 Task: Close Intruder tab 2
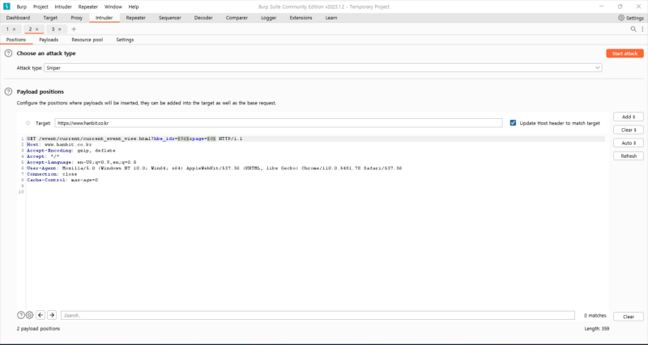36,29
